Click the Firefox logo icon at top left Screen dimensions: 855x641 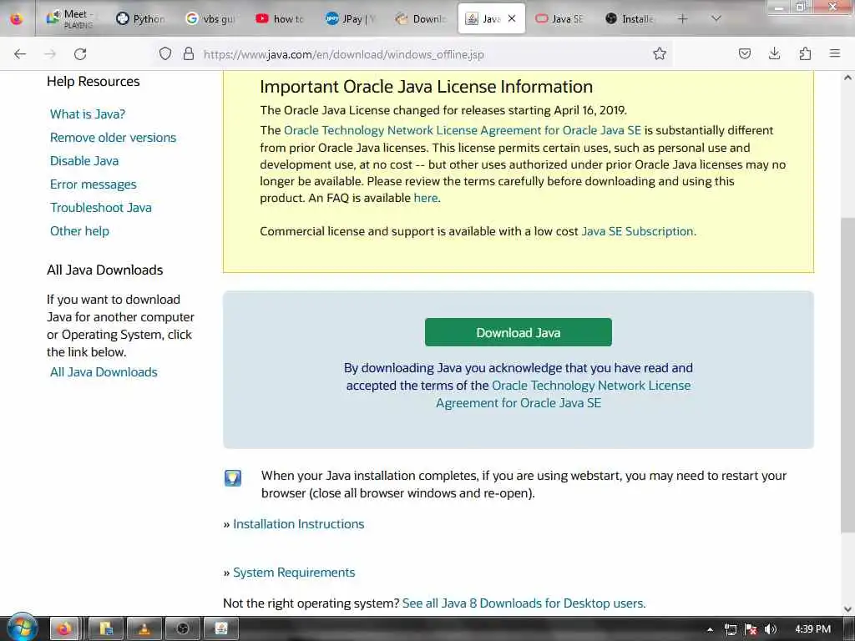(x=17, y=19)
